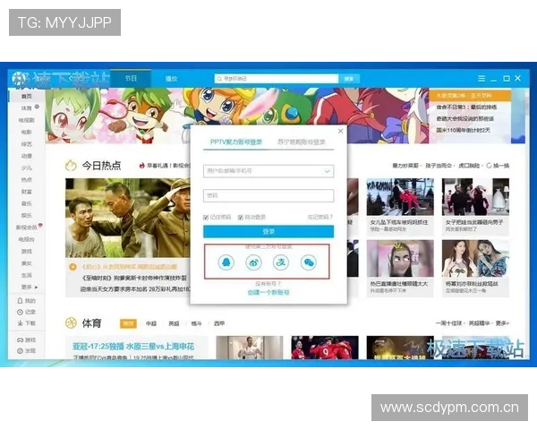Open the main menu hamburger icon
This screenshot has height=430, width=537.
482,79
